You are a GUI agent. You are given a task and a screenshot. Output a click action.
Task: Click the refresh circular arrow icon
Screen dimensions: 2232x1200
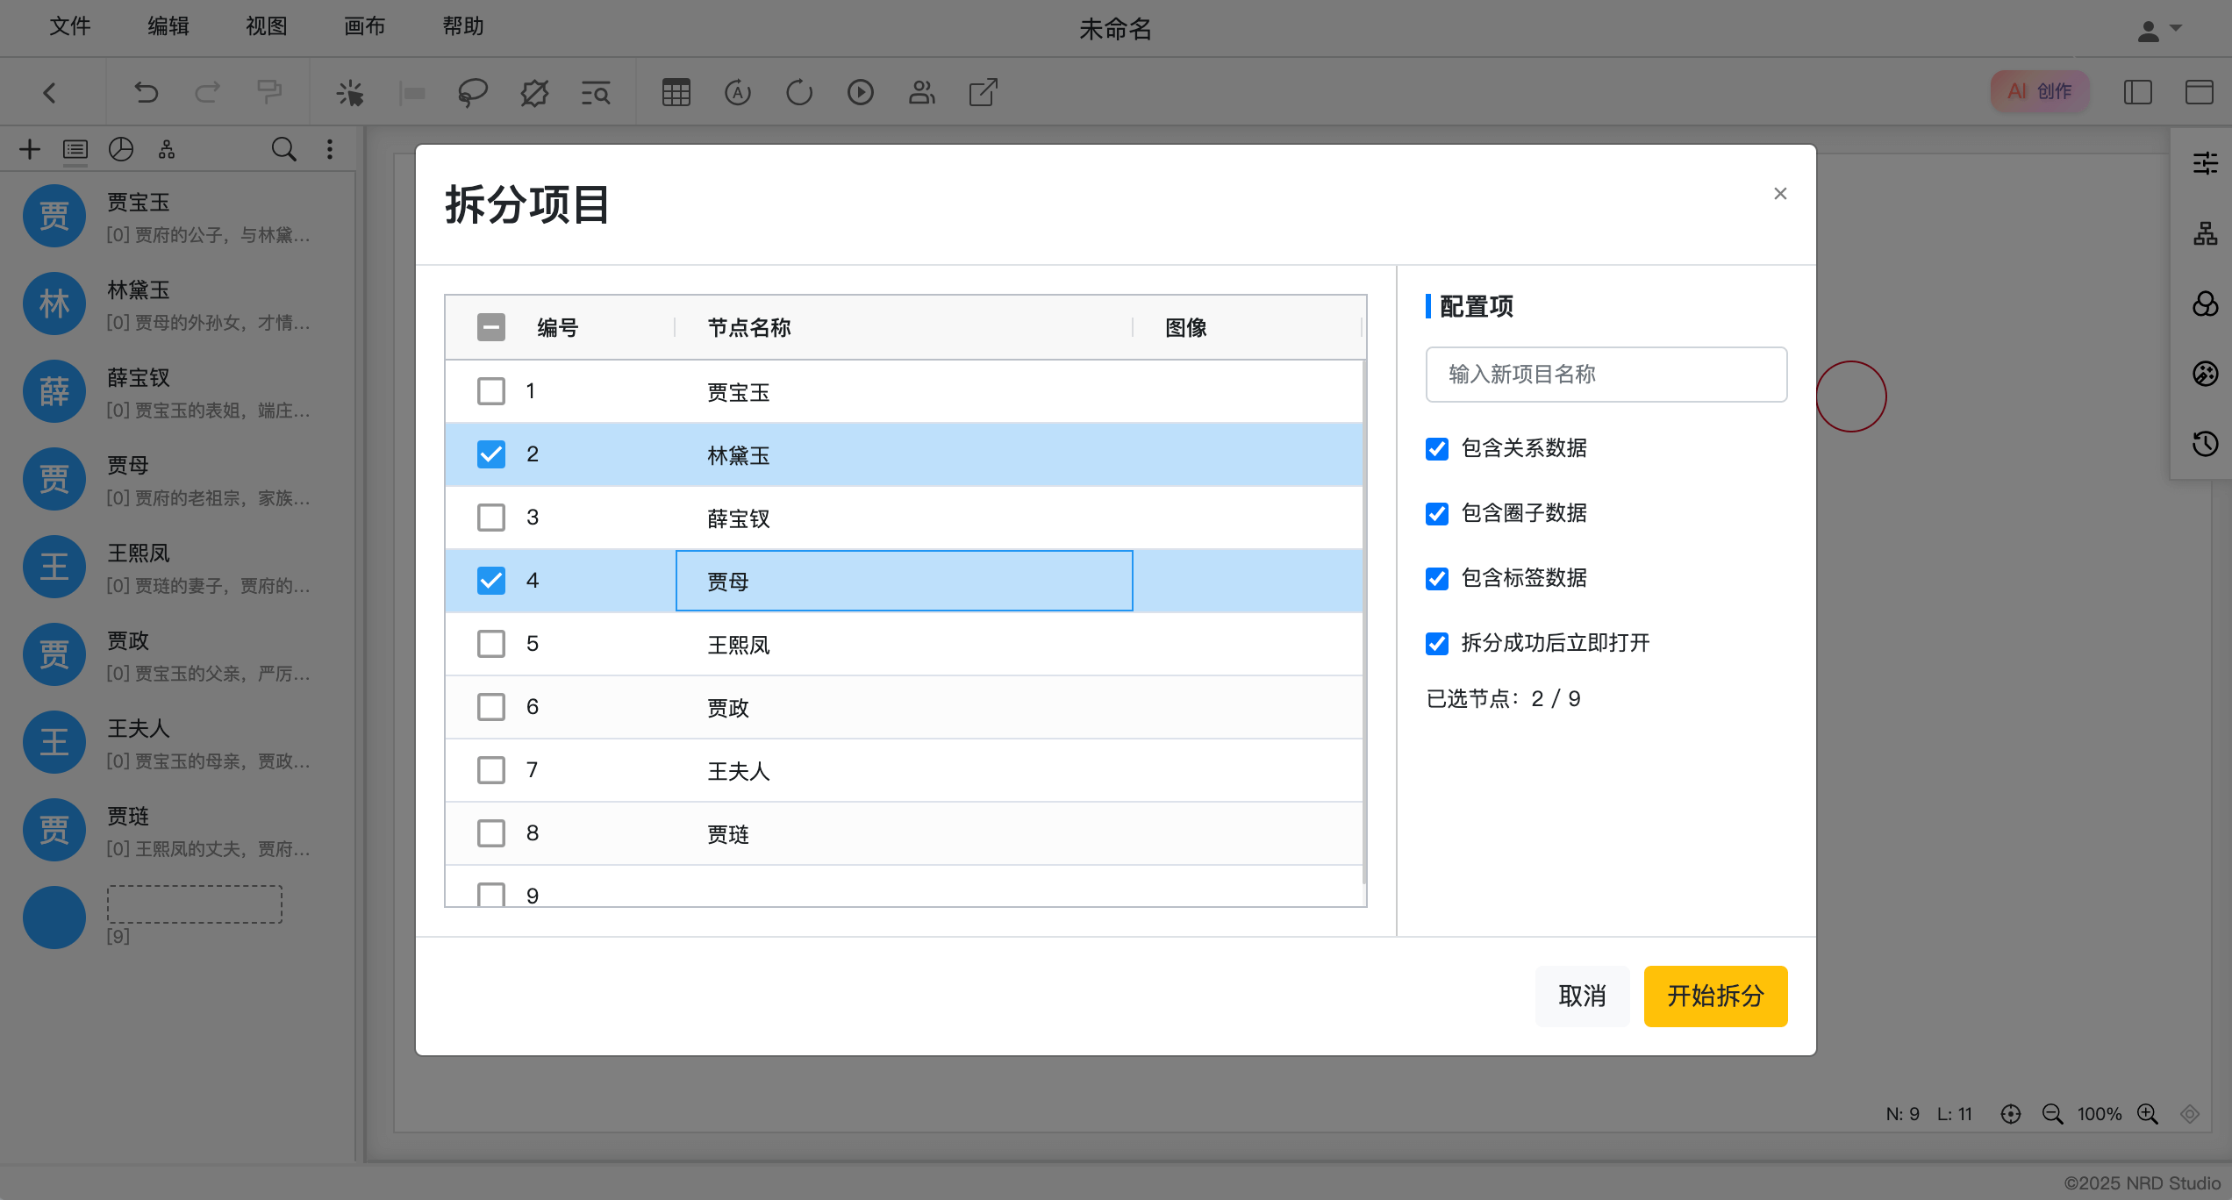[799, 92]
